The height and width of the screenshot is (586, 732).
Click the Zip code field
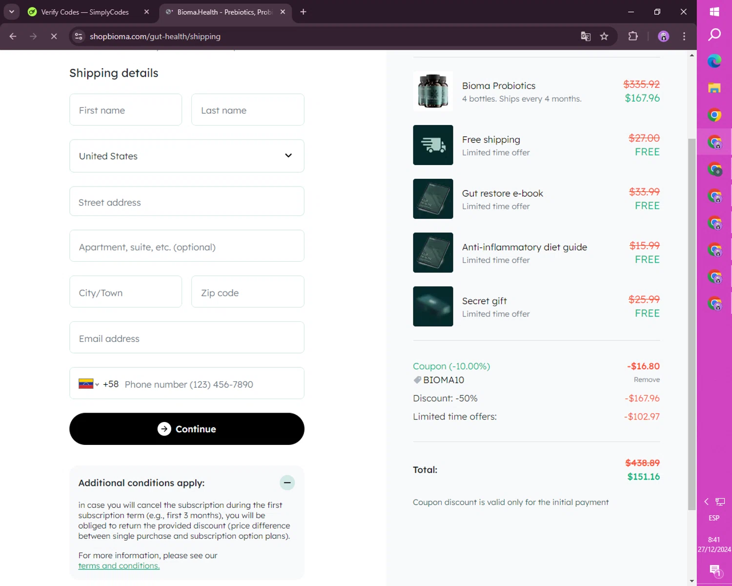click(247, 292)
